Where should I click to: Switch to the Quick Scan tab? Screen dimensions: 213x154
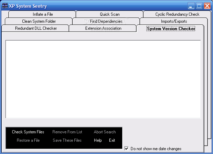(110, 14)
